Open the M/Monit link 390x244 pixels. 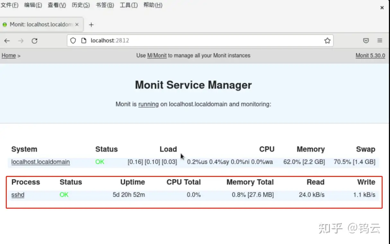tap(157, 56)
